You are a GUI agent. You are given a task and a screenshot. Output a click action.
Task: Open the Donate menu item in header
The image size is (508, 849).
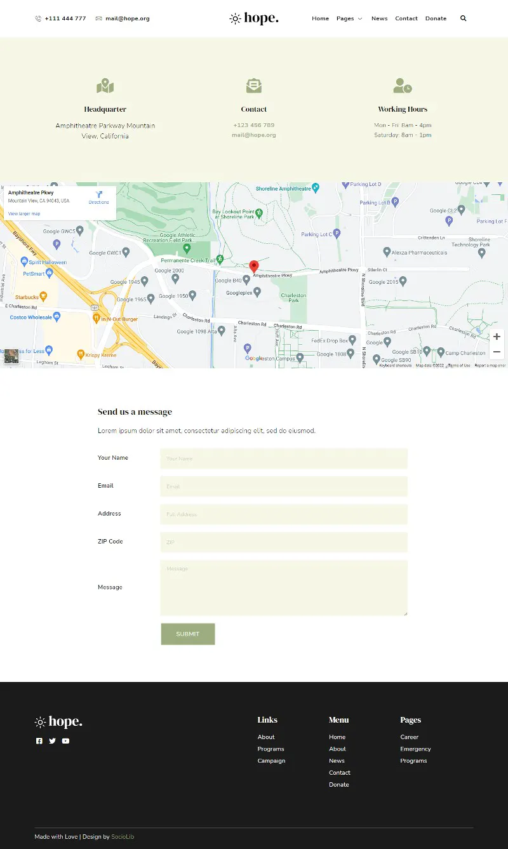point(436,18)
